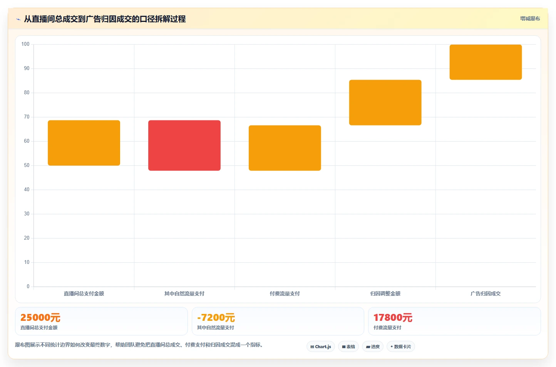Click the red 其中自然流量支付 waterfall bar
The image size is (556, 367).
tap(184, 145)
